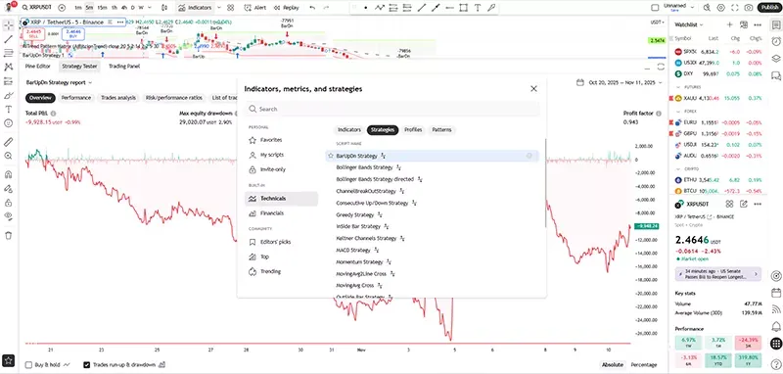
Task: Open the candle chart type selector
Action: (164, 8)
